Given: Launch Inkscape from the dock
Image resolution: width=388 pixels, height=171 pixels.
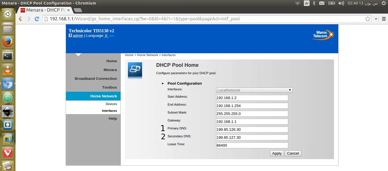Looking at the screenshot, I should tap(8, 111).
